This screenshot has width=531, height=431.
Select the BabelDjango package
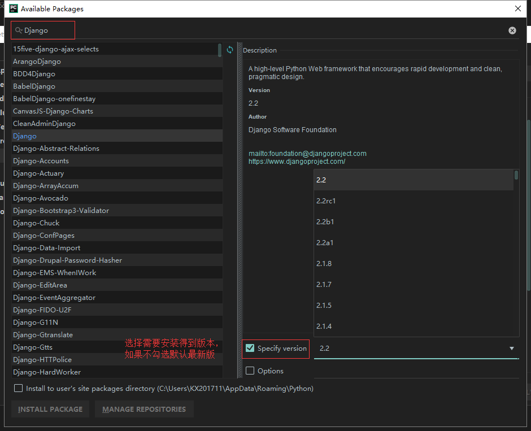click(x=117, y=86)
